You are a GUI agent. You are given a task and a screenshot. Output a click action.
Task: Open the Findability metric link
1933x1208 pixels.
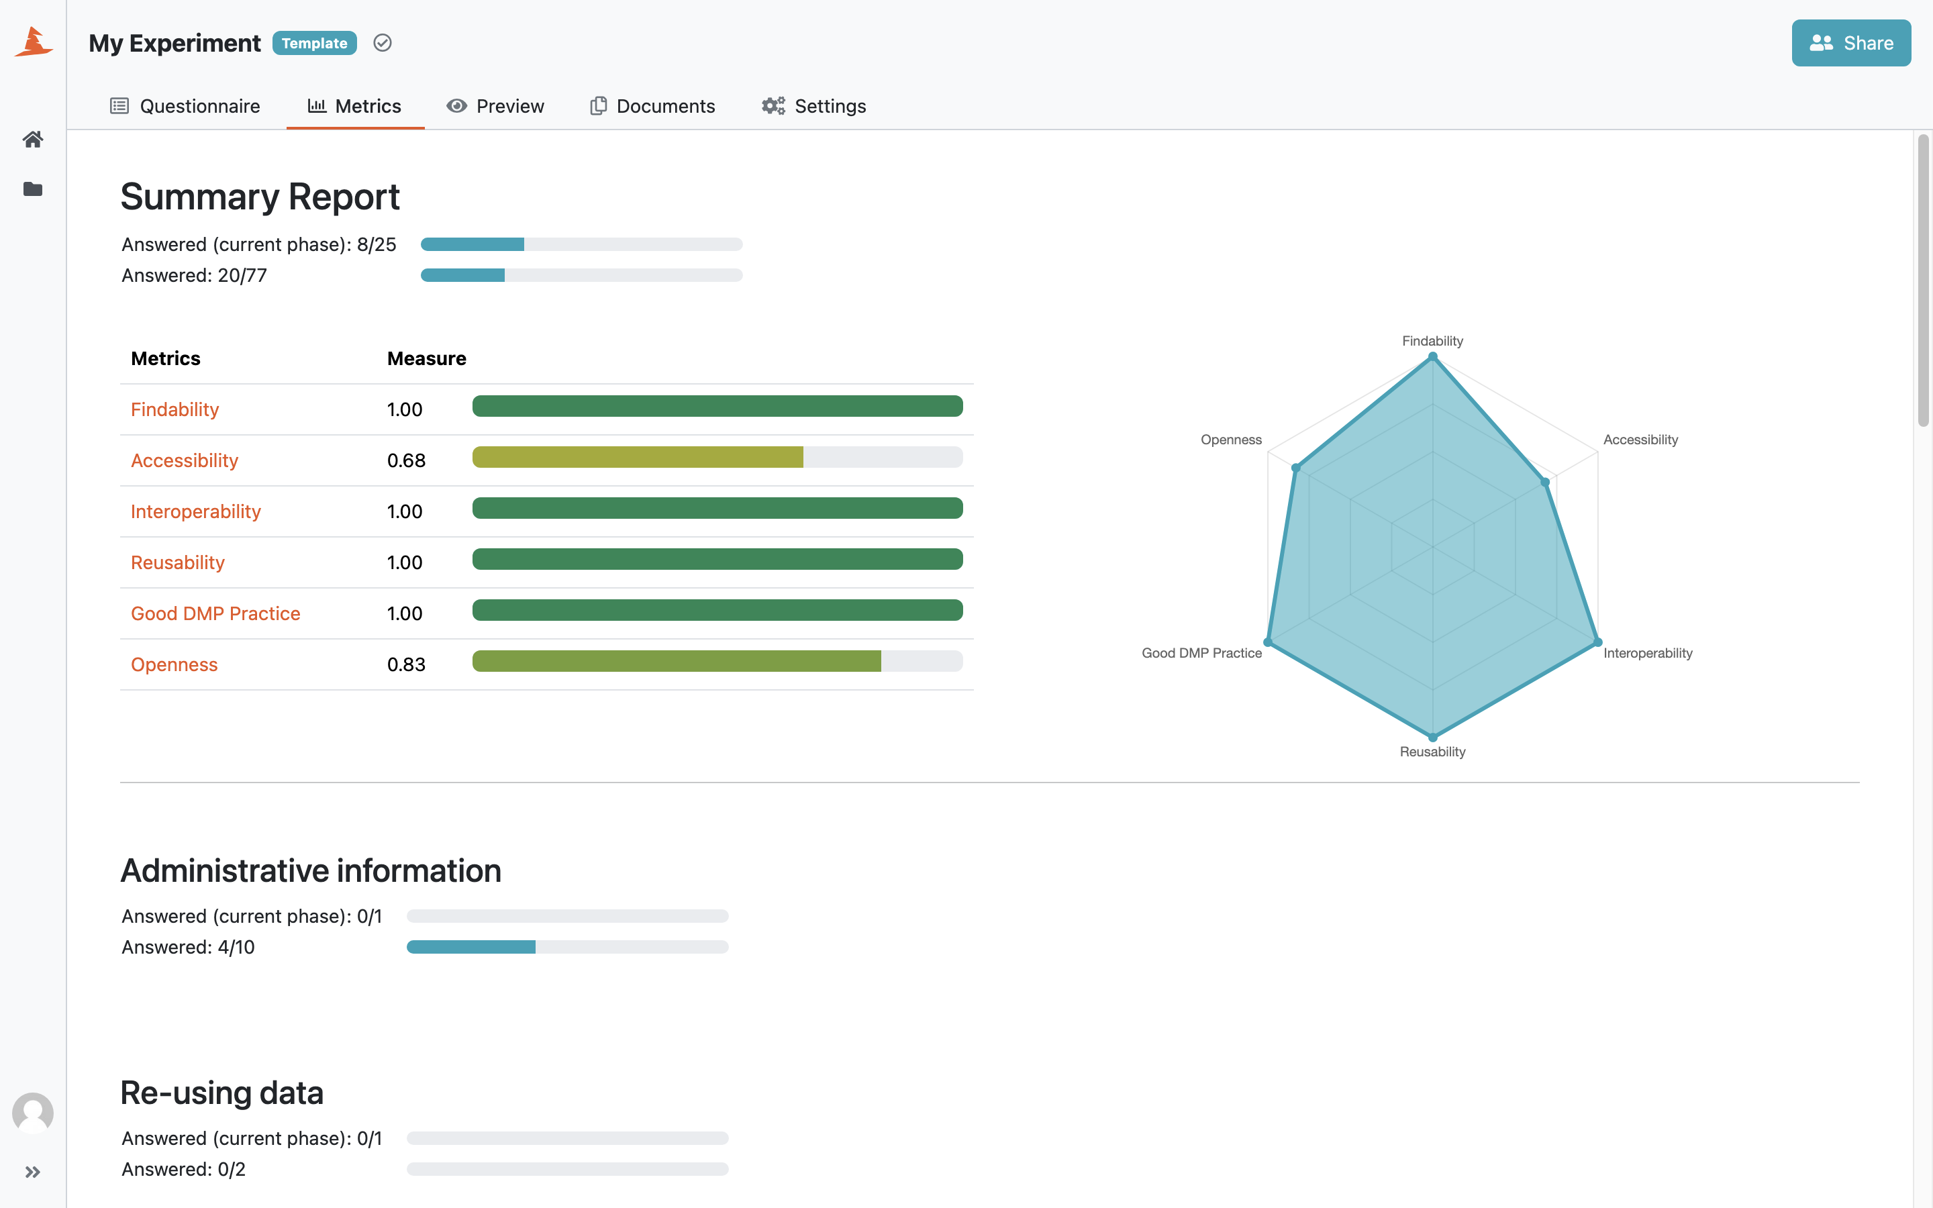pyautogui.click(x=175, y=410)
